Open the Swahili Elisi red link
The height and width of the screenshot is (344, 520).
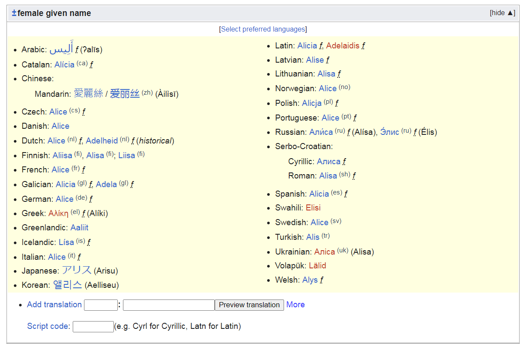pos(313,208)
